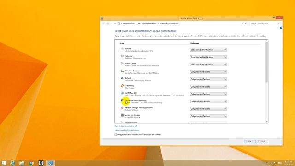Image resolution: width=295 pixels, height=166 pixels.
Task: Click the Network icon in the list
Action: 122,56
